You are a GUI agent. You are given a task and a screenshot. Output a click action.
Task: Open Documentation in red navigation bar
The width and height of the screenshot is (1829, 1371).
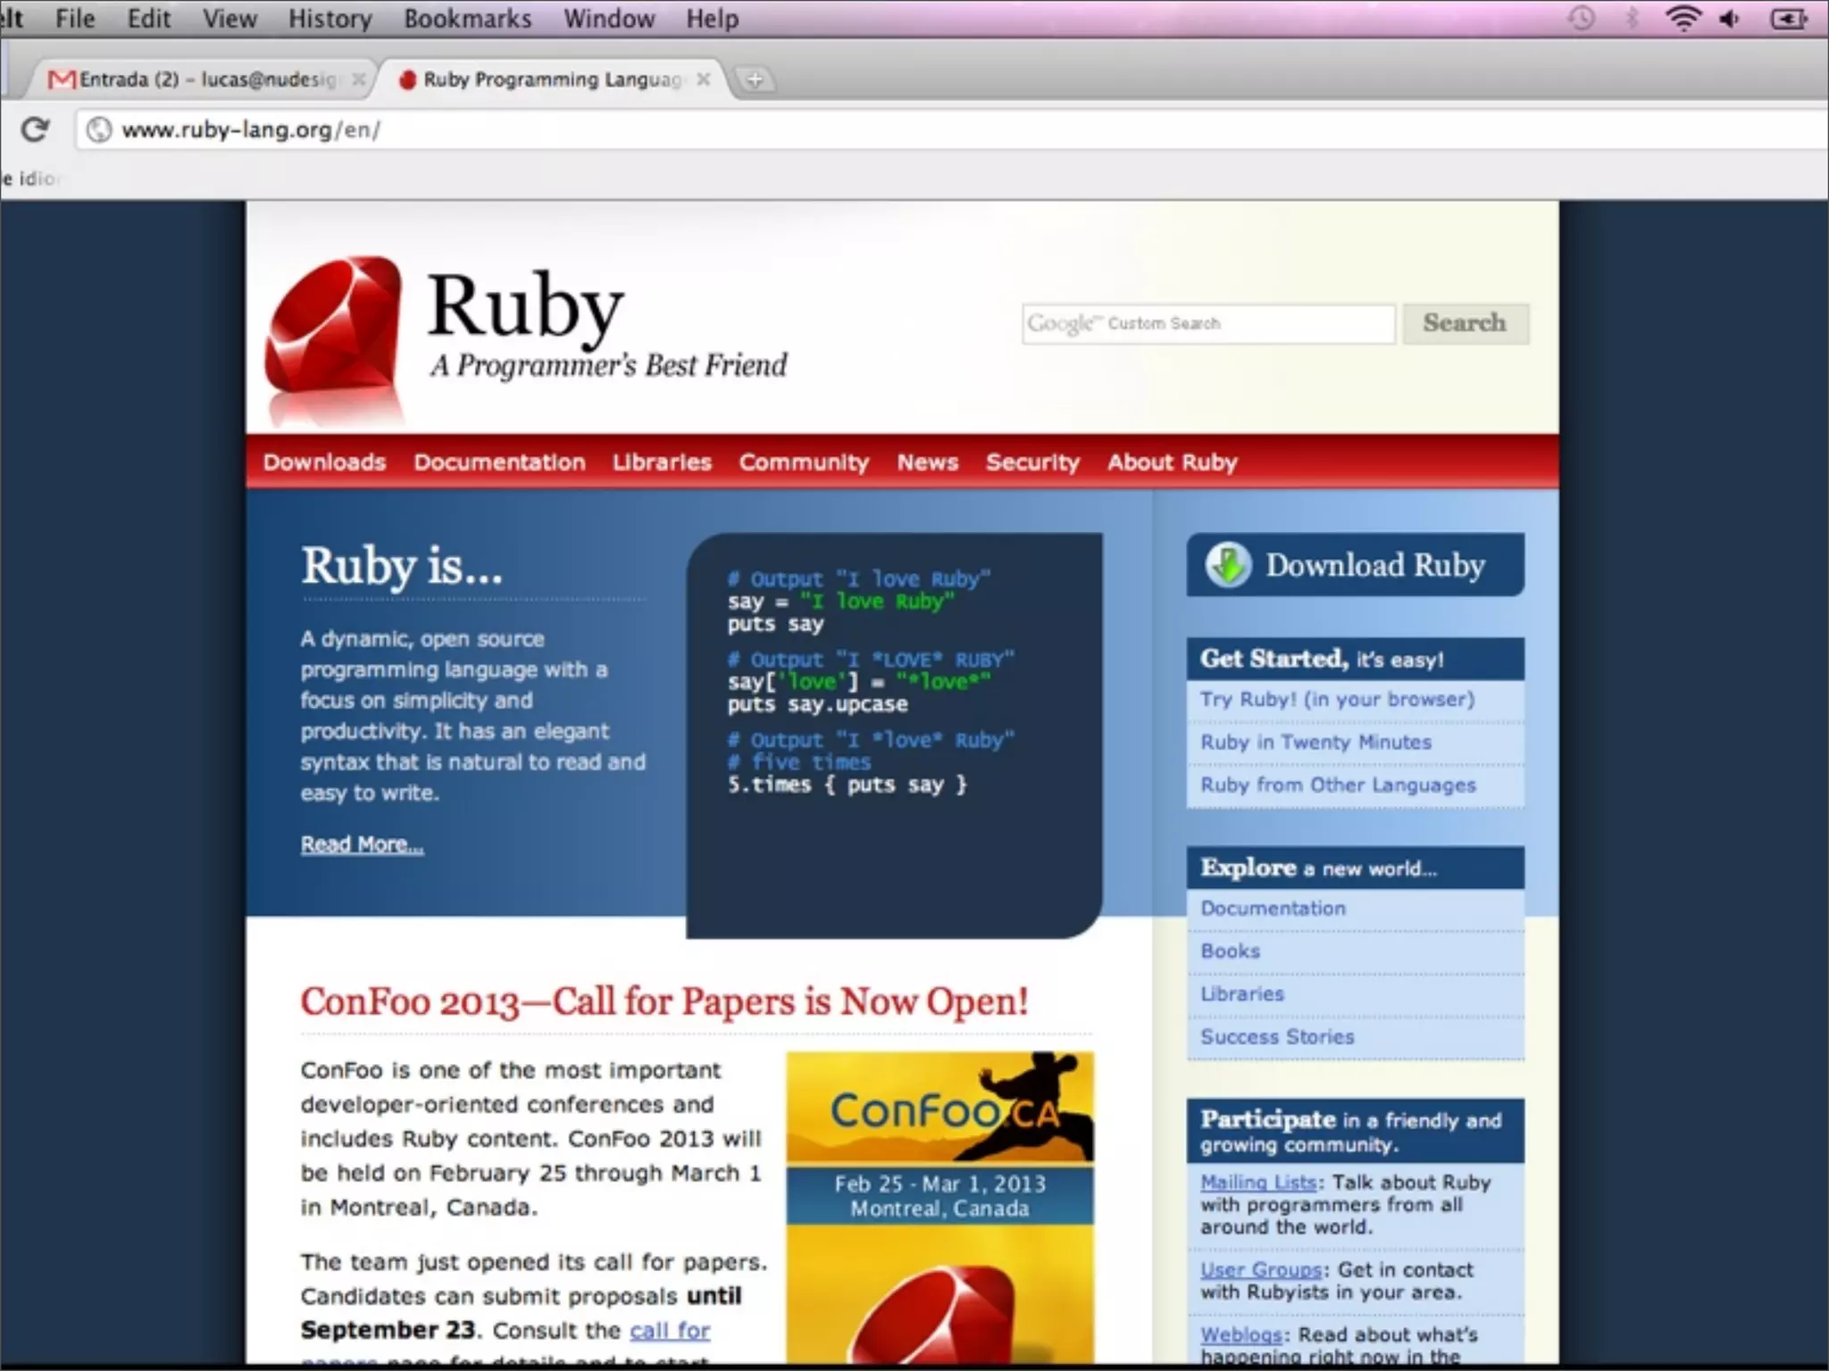tap(499, 462)
